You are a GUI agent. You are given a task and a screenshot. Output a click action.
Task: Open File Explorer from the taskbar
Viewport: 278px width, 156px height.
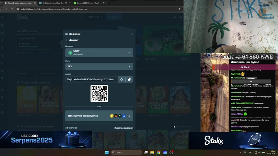point(152,152)
